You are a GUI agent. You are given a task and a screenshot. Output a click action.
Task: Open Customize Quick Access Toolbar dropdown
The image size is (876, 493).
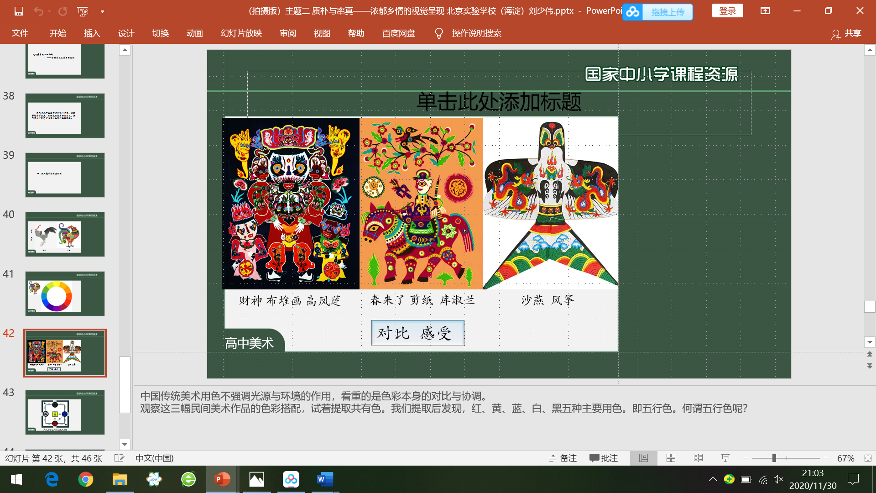(102, 11)
